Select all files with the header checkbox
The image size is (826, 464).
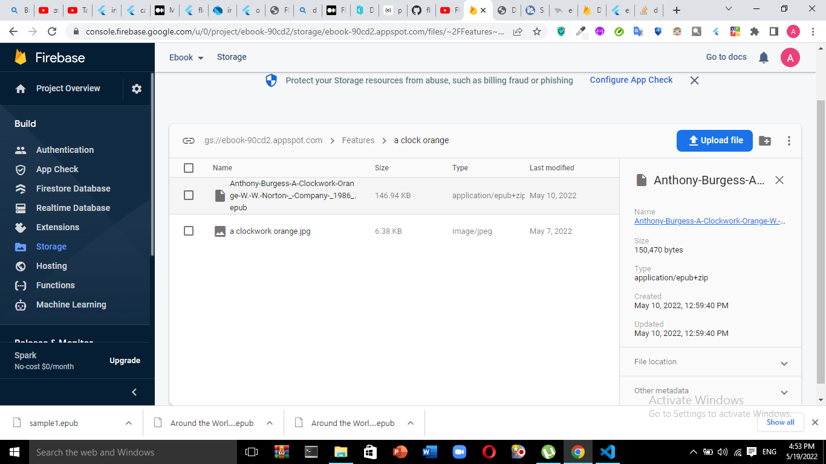189,168
